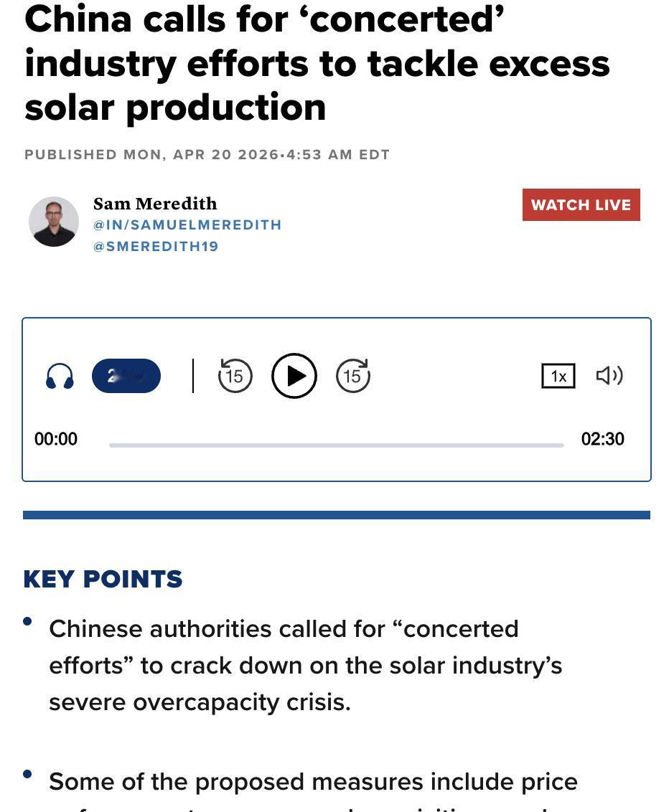Click the 02:30 duration label
This screenshot has width=669, height=812.
point(602,439)
